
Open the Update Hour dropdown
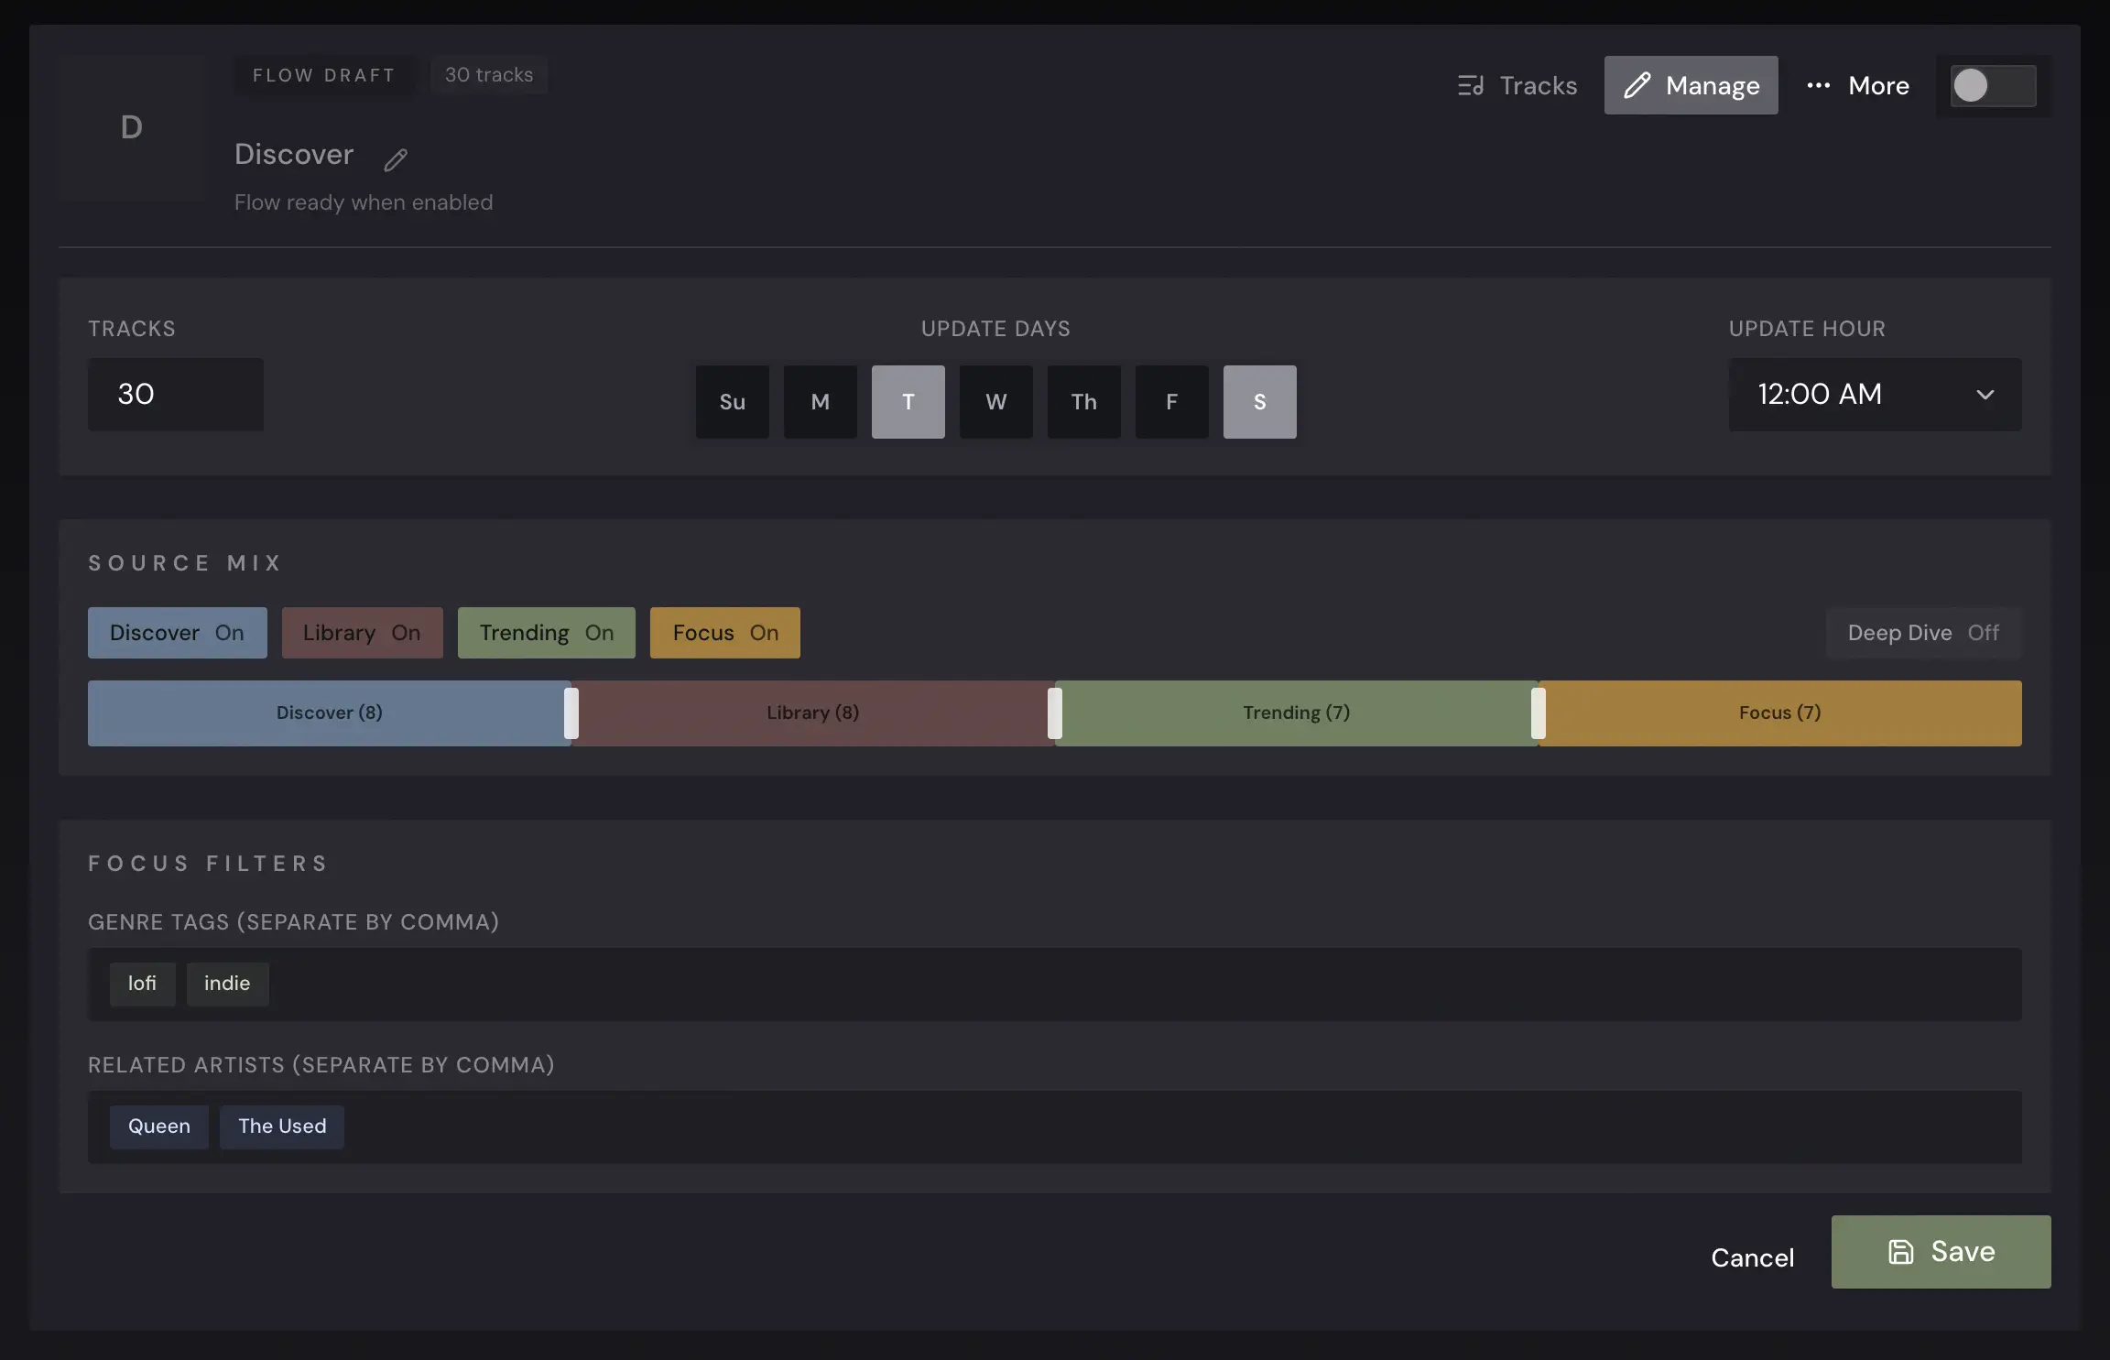pos(1876,394)
